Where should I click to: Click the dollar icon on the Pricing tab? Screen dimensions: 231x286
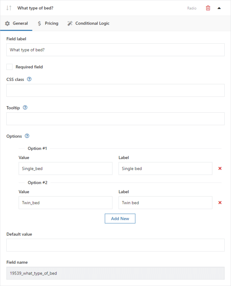39,23
